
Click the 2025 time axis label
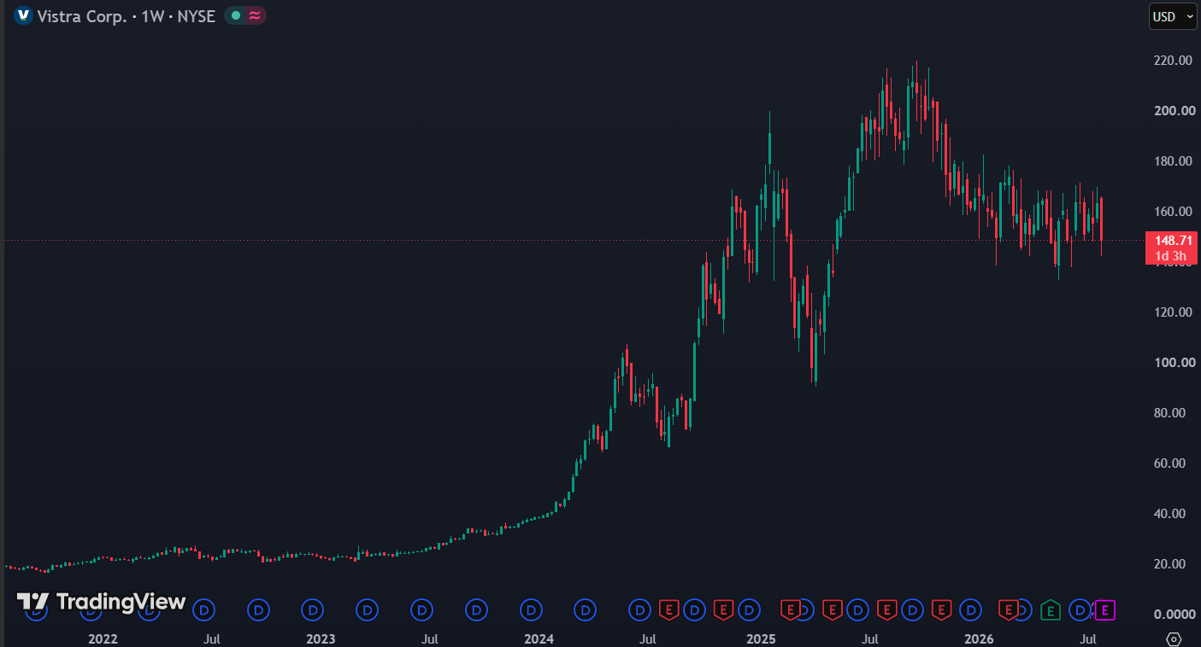click(761, 638)
